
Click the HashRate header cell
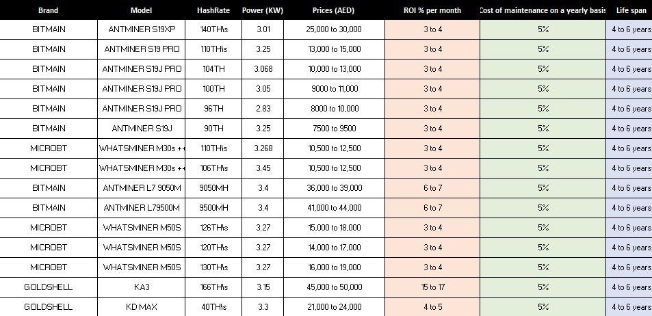(213, 10)
